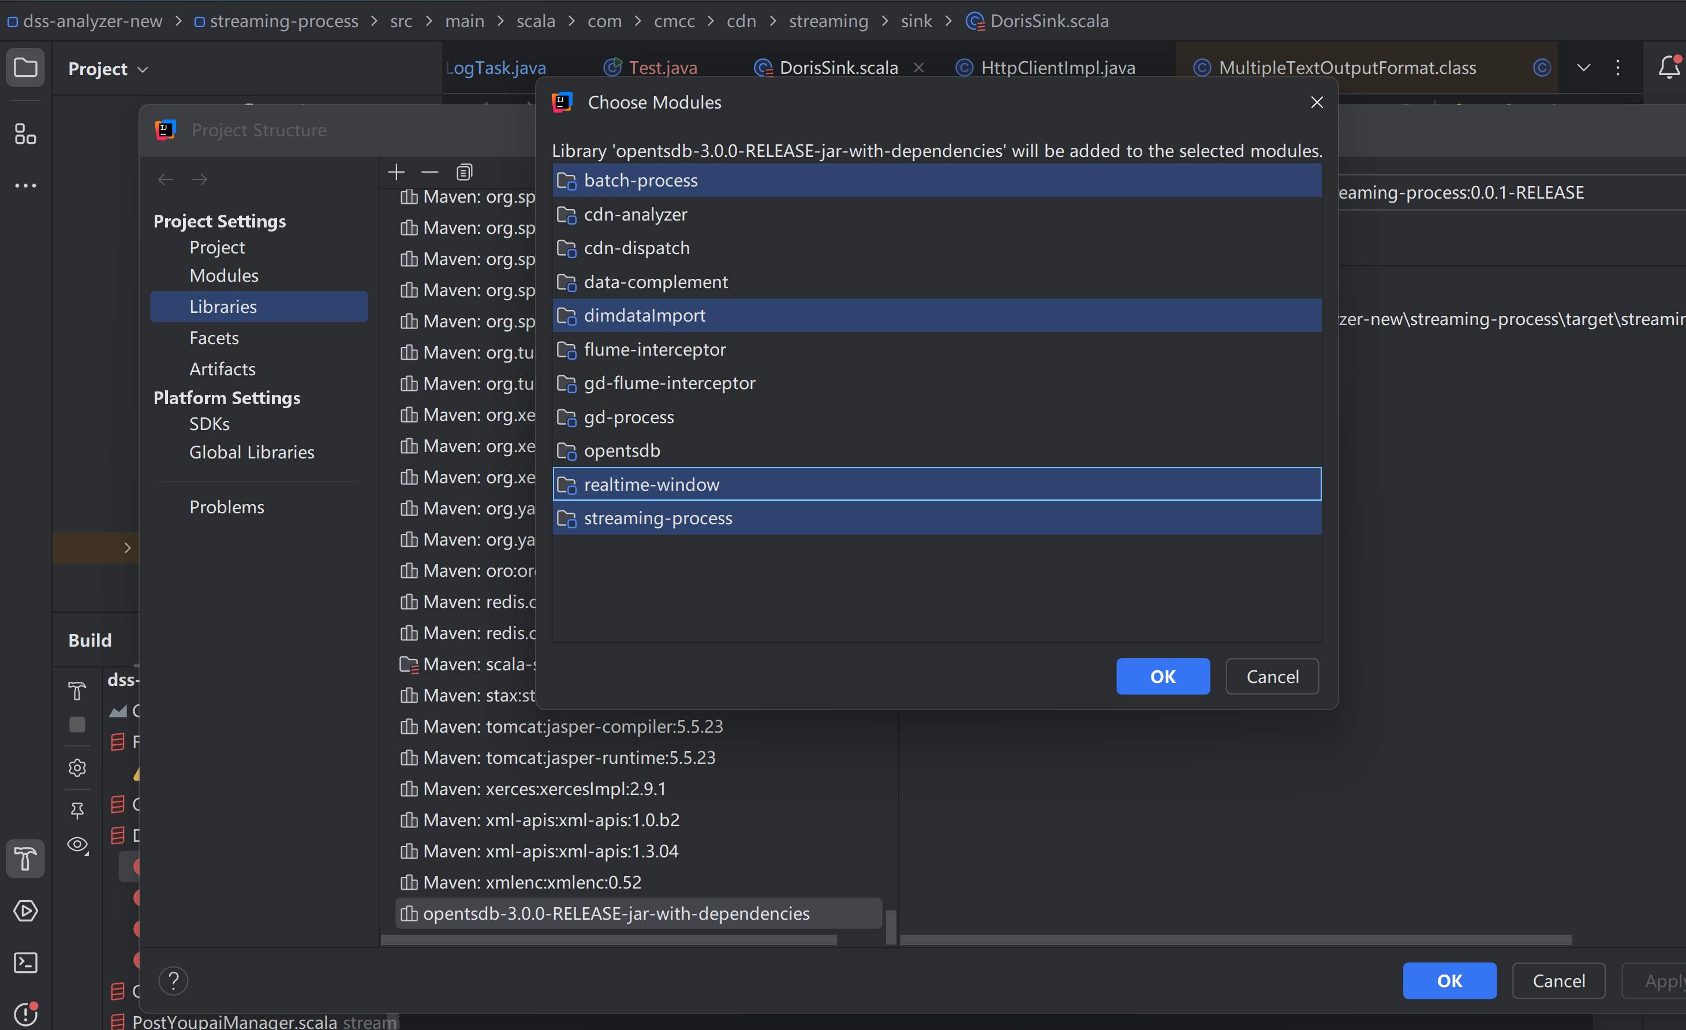The width and height of the screenshot is (1686, 1030).
Task: Open the Build hammer tool window
Action: click(25, 858)
